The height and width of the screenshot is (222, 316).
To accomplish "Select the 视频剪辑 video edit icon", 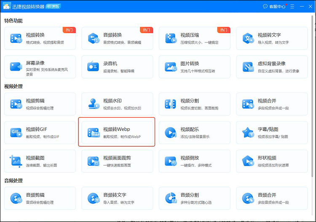I will click(16, 104).
